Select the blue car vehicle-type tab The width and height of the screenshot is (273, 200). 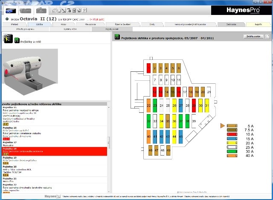pos(10,11)
